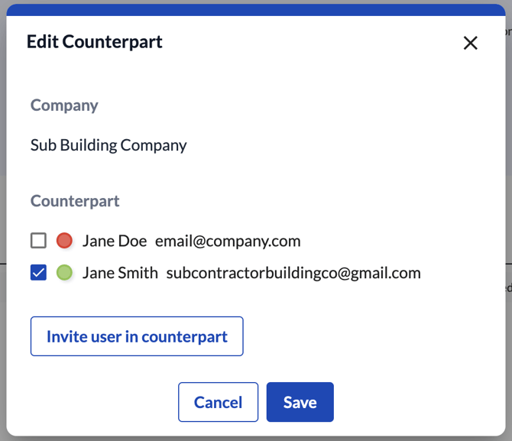
Task: Check the Jane Doe checkbox
Action: click(38, 241)
